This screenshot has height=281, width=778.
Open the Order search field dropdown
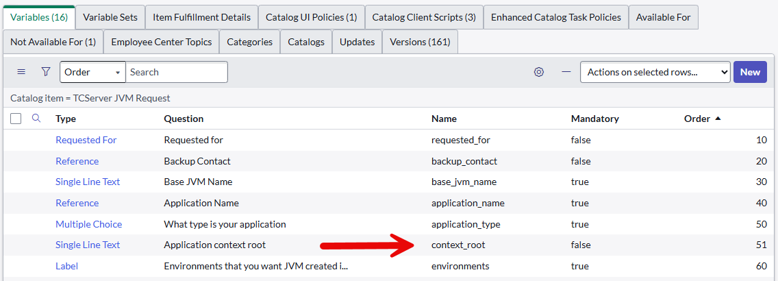point(92,72)
